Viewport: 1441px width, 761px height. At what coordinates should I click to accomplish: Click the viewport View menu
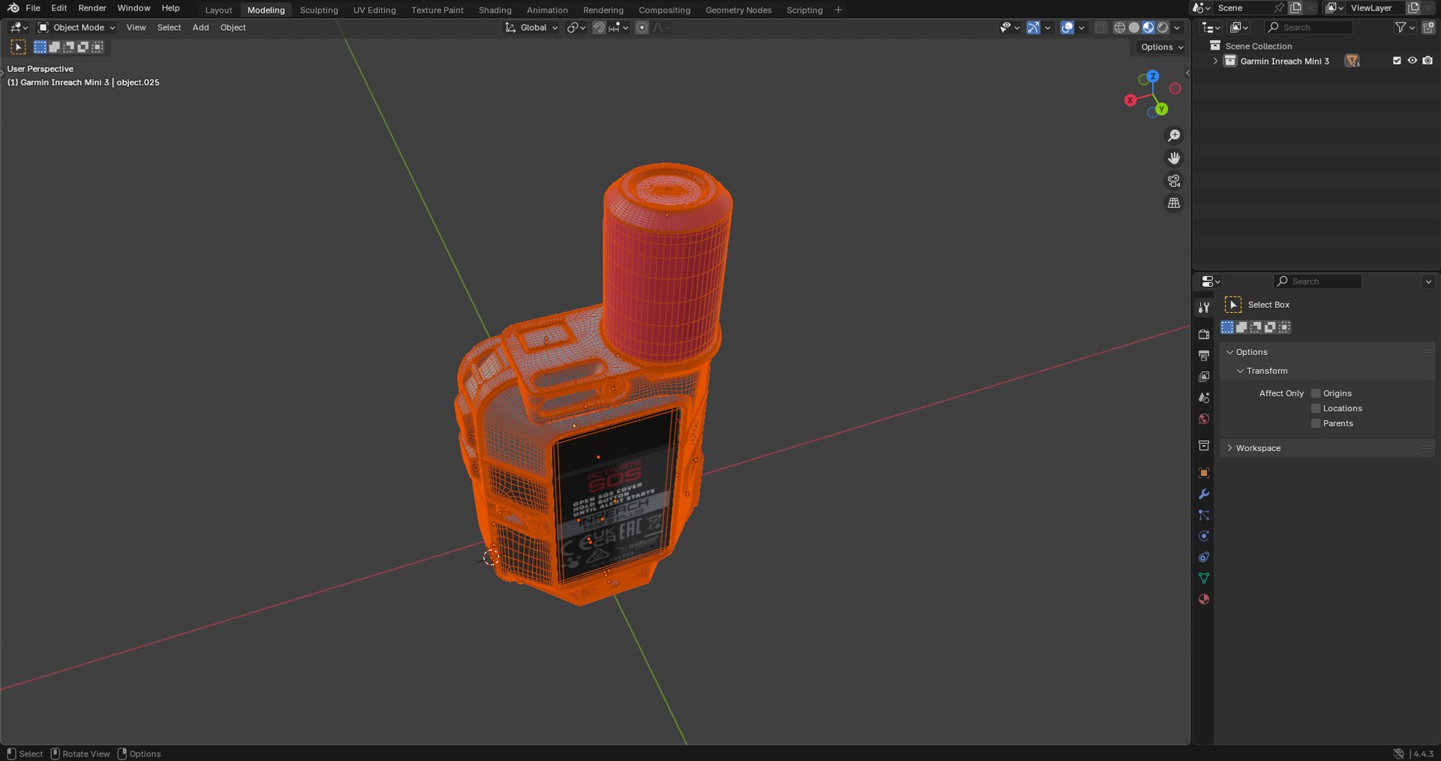click(x=136, y=28)
